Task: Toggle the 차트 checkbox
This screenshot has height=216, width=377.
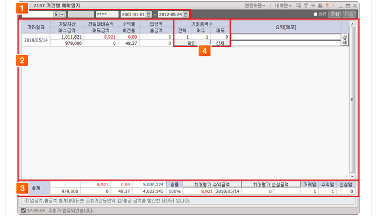Action: tap(316, 15)
